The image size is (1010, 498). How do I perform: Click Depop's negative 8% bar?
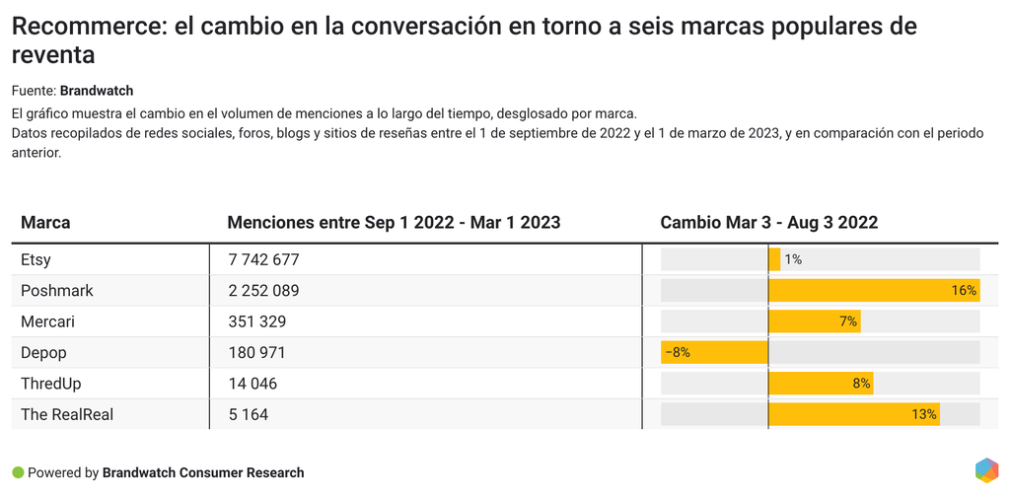point(715,353)
